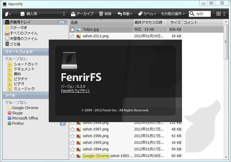The width and height of the screenshot is (231, 162).
Task: Select すべてのファイル in sidebar
Action: pos(21,33)
